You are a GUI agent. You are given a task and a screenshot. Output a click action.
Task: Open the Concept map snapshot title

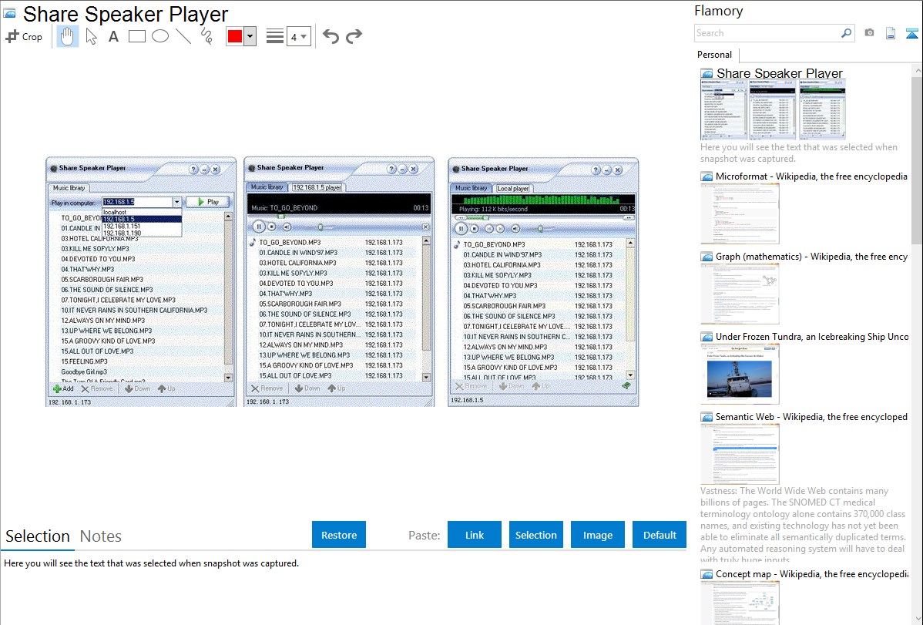[812, 573]
